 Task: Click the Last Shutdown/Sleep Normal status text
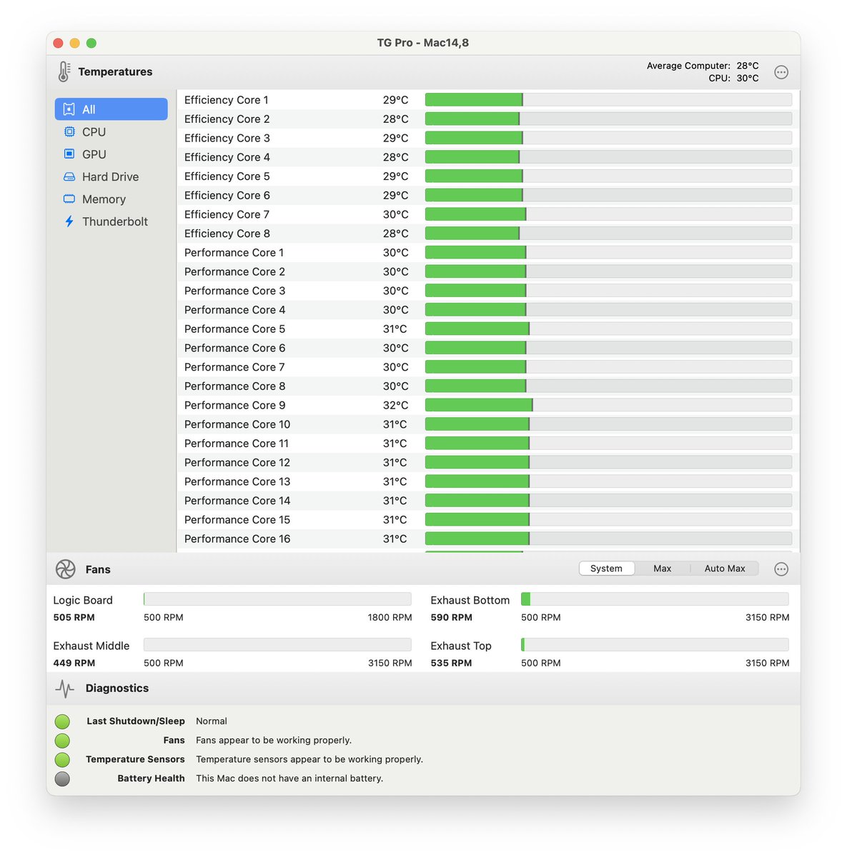pos(212,721)
